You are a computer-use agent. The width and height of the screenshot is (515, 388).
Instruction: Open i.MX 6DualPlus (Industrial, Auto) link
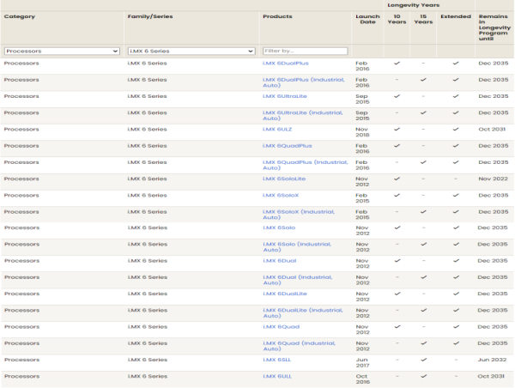click(x=304, y=82)
